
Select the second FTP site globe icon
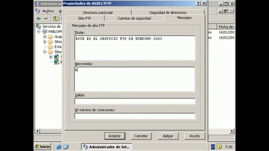tap(57, 62)
